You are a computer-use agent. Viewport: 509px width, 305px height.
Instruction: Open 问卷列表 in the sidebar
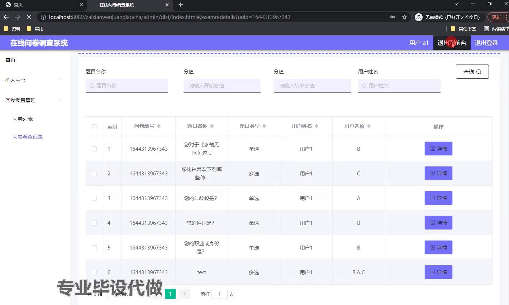point(23,119)
